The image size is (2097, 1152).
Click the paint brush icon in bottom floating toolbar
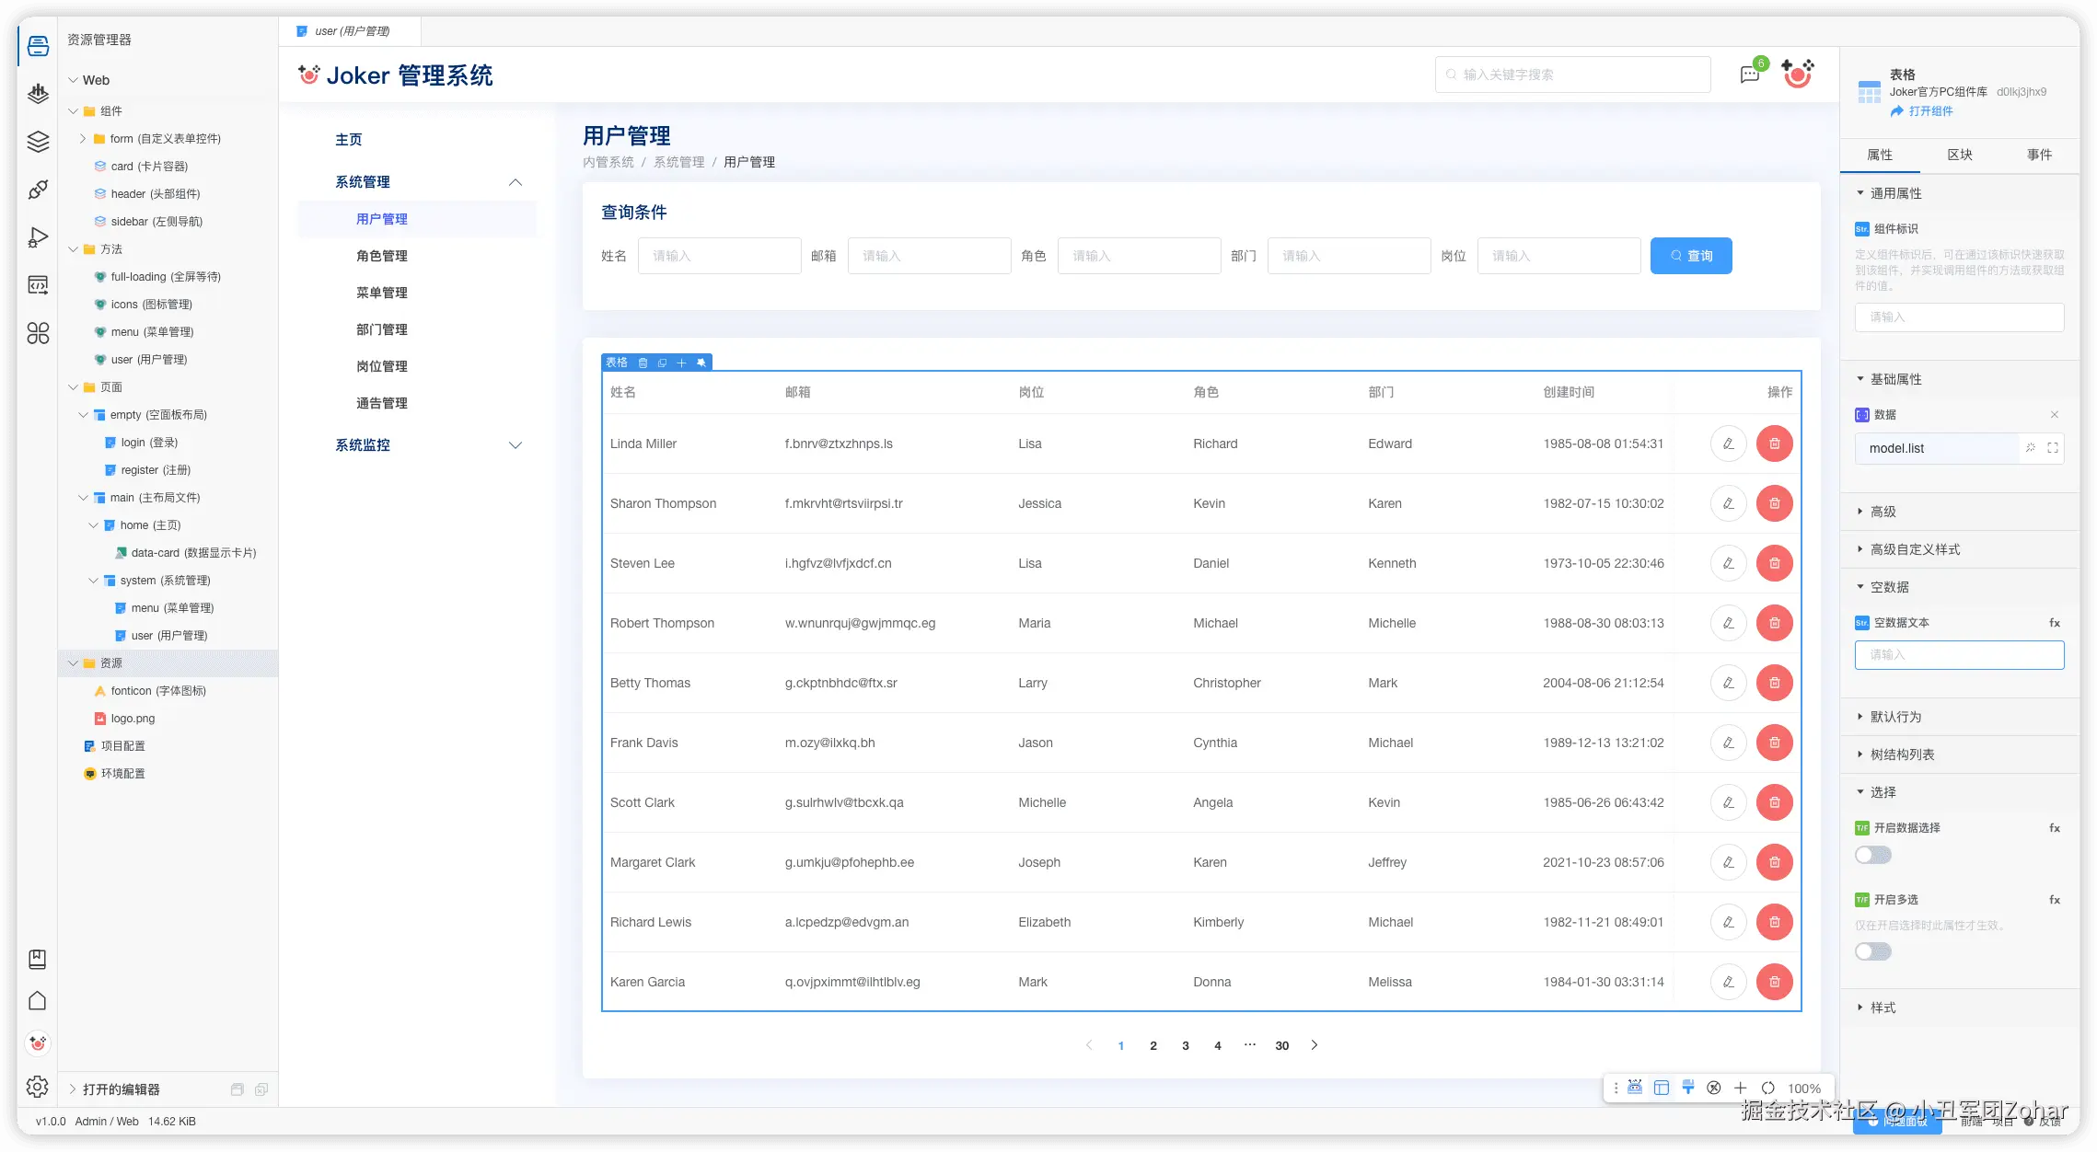pos(1687,1088)
